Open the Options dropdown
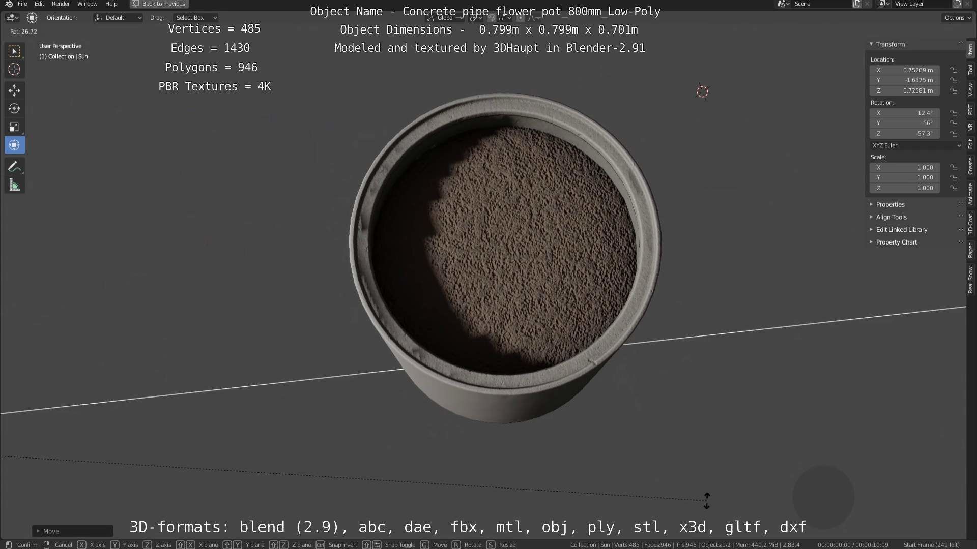 click(x=957, y=18)
